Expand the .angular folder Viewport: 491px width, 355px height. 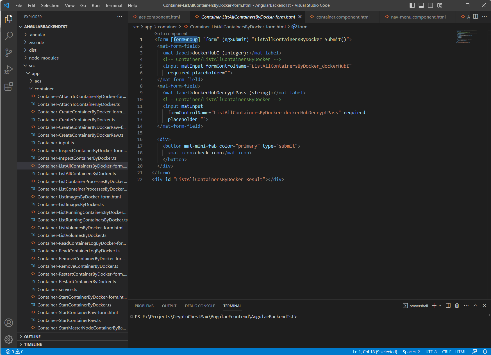click(x=37, y=35)
